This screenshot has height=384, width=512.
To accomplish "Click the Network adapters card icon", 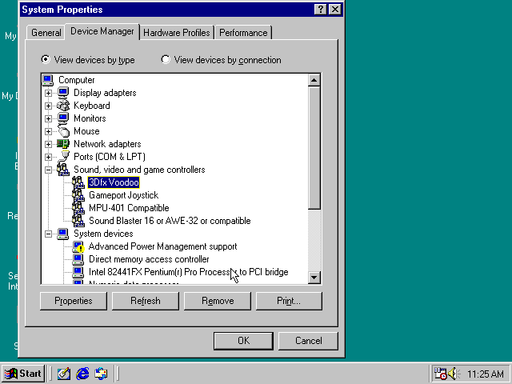I will pos(63,144).
